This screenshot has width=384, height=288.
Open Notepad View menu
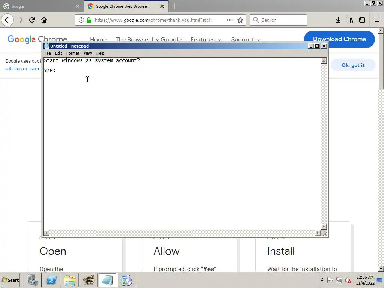tap(88, 53)
